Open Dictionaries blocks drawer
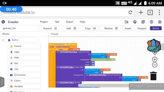Screen dimensions: 164x92 [24, 75]
